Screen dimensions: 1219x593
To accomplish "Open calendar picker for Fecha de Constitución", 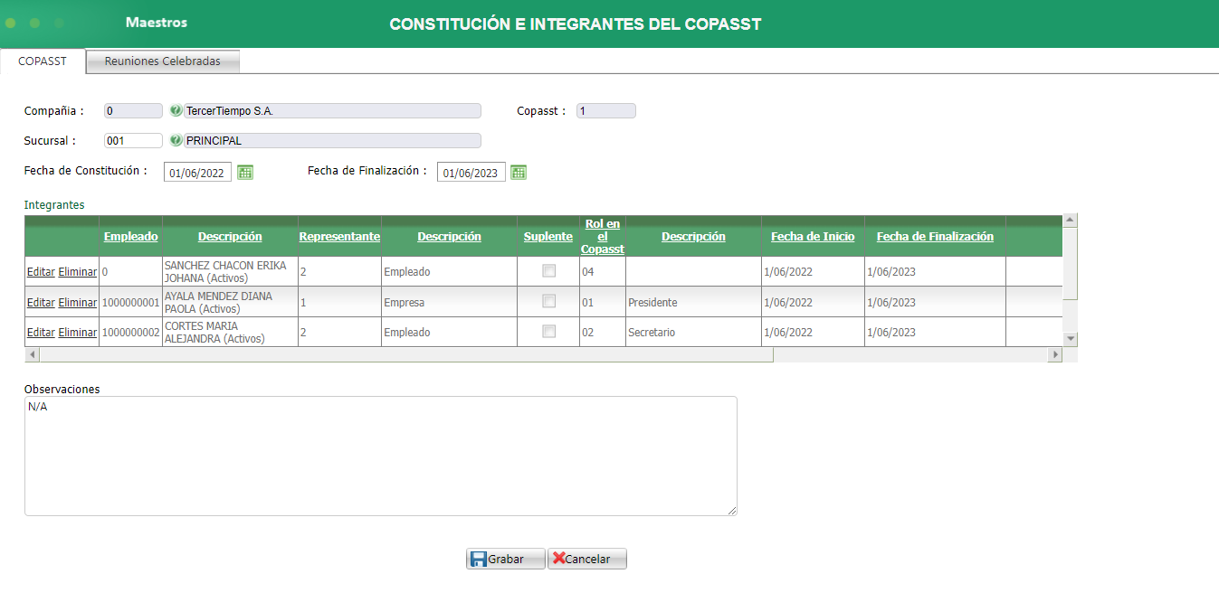I will tap(244, 171).
